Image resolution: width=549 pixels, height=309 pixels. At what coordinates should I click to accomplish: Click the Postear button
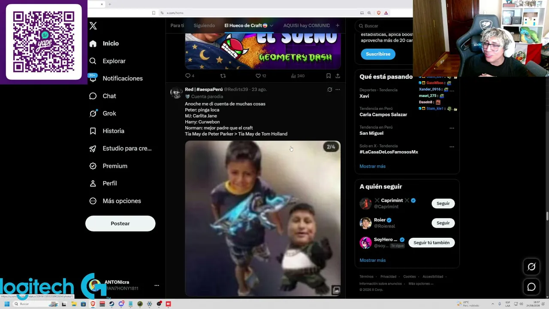120,224
